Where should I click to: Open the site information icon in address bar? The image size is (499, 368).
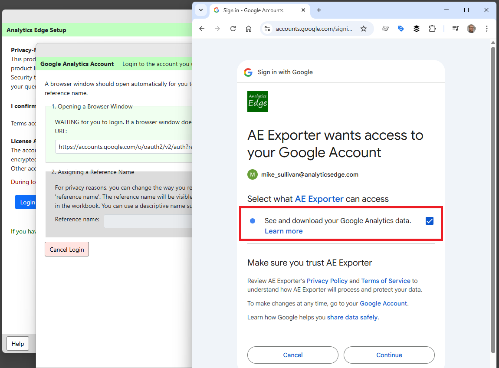click(267, 29)
